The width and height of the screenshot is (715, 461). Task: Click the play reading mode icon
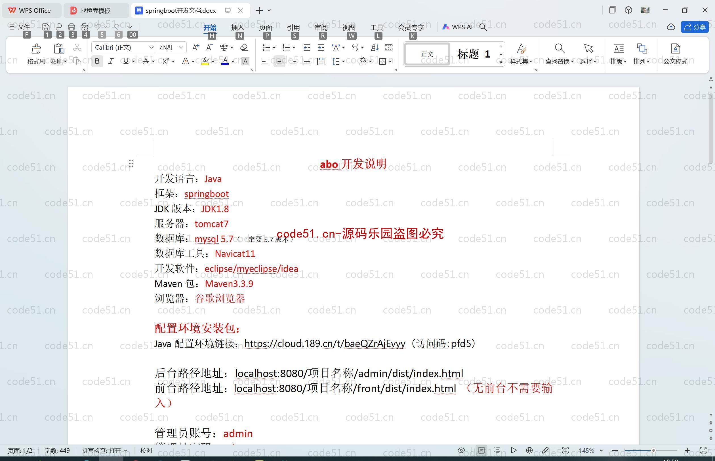(514, 450)
